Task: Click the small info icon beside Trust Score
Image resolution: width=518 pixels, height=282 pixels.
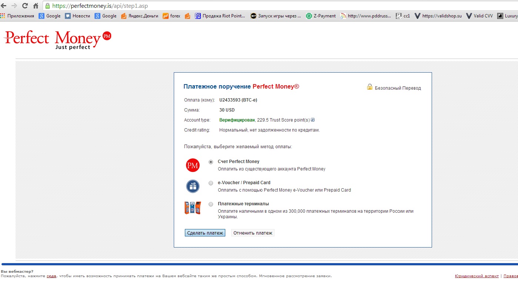Action: (x=313, y=120)
